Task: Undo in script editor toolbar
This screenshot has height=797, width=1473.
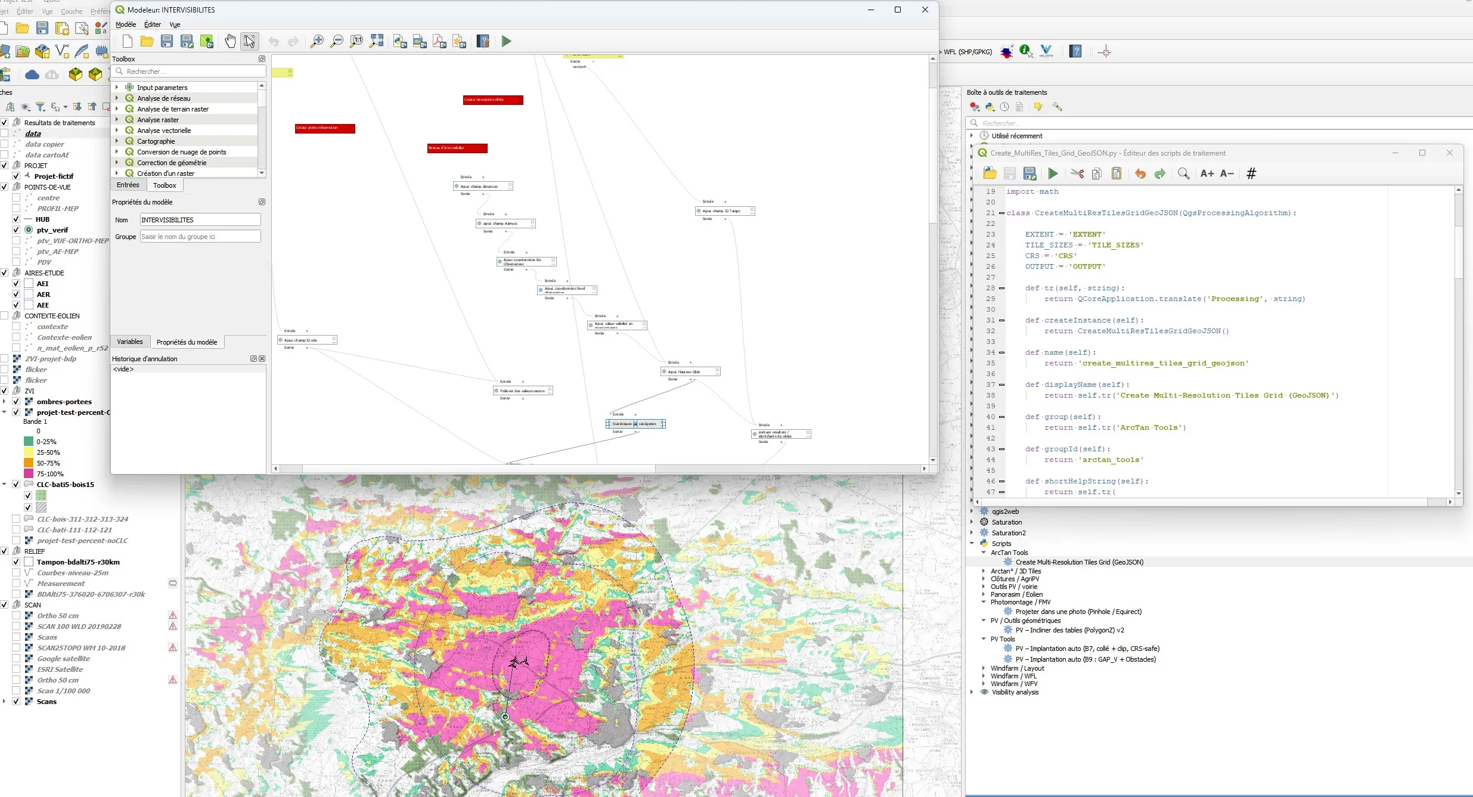Action: pos(1140,173)
